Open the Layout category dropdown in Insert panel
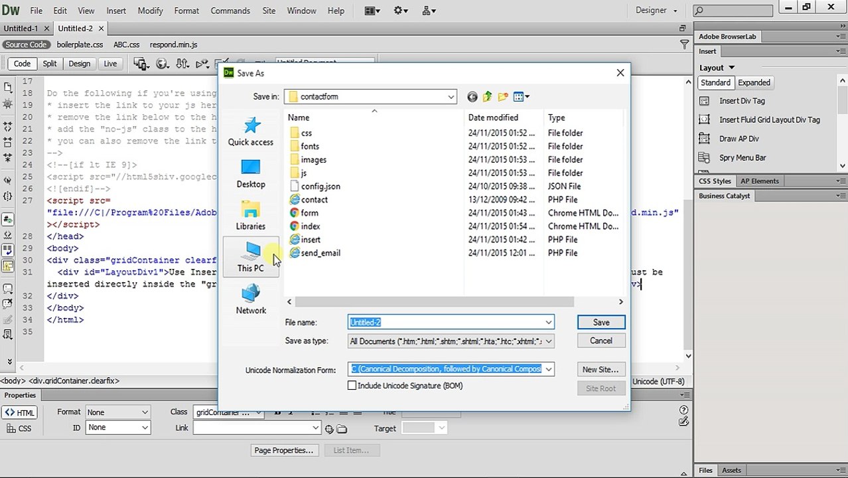The width and height of the screenshot is (848, 478). tap(717, 68)
